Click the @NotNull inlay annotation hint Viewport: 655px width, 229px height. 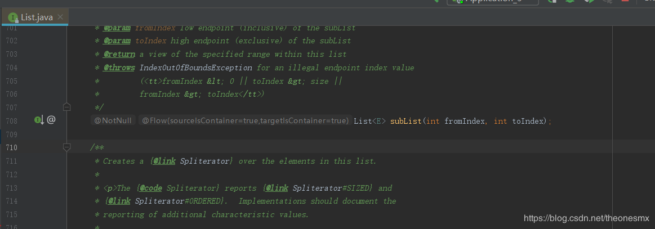pos(113,121)
